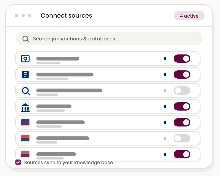Viewport: 220px width, 176px height.
Task: Click the red and blue flag icon
Action: 25,138
